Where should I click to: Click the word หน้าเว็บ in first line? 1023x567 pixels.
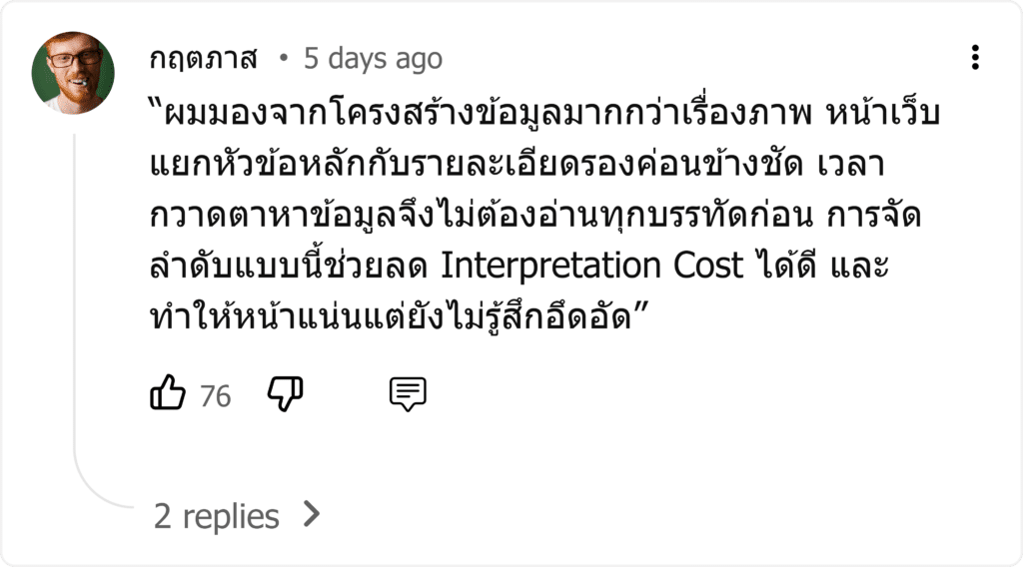[x=883, y=113]
